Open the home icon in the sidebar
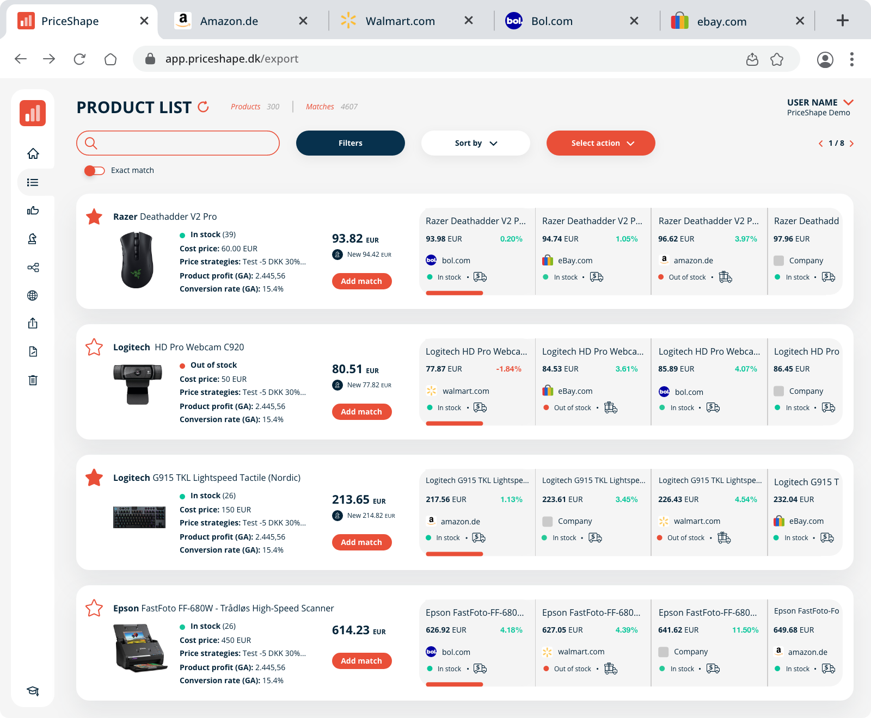The width and height of the screenshot is (871, 718). point(33,154)
